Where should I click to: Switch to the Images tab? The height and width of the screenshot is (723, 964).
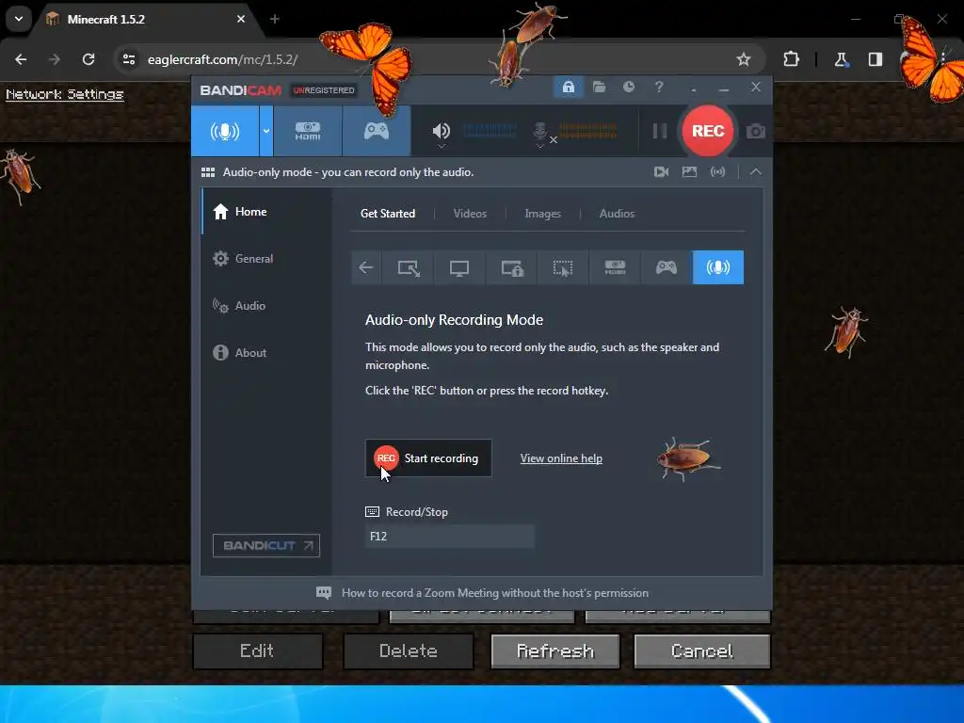click(542, 214)
